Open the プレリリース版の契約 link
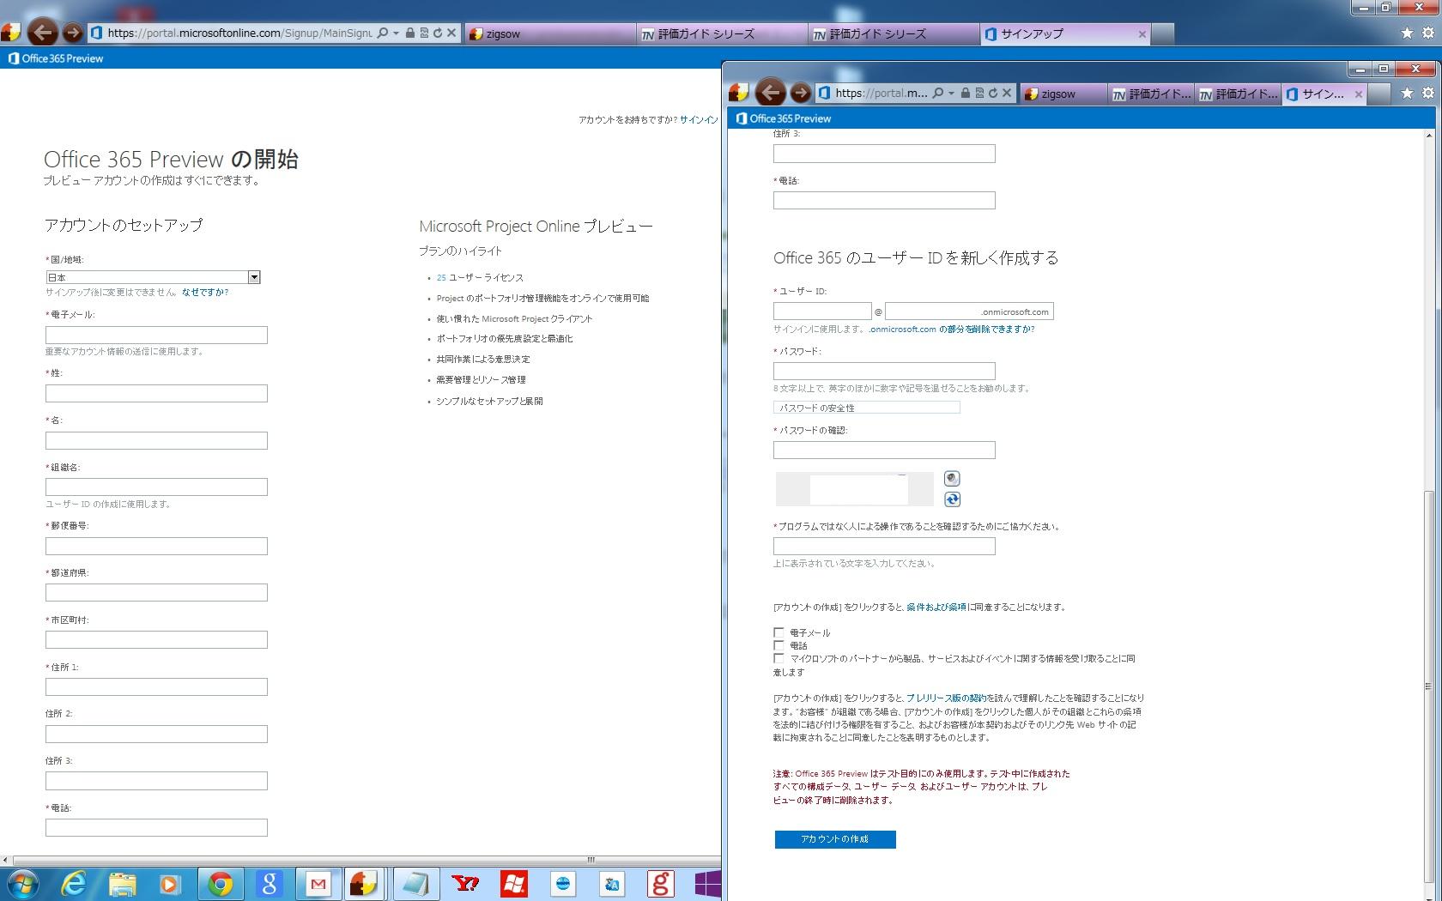This screenshot has width=1442, height=901. [x=946, y=698]
